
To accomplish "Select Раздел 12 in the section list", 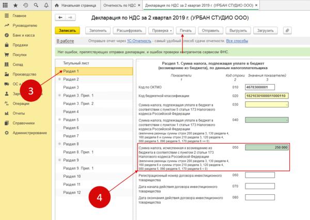I will [94, 193].
